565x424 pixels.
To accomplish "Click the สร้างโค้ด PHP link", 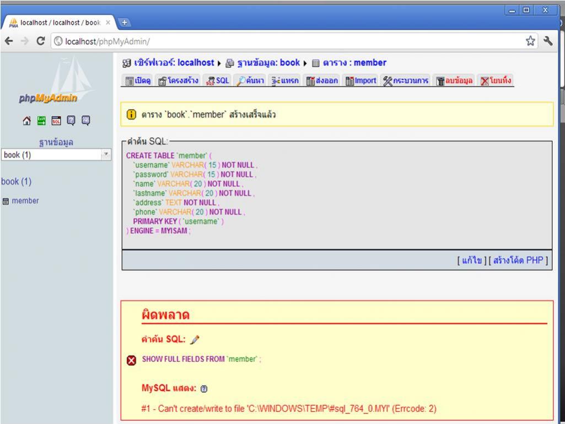I will coord(518,260).
